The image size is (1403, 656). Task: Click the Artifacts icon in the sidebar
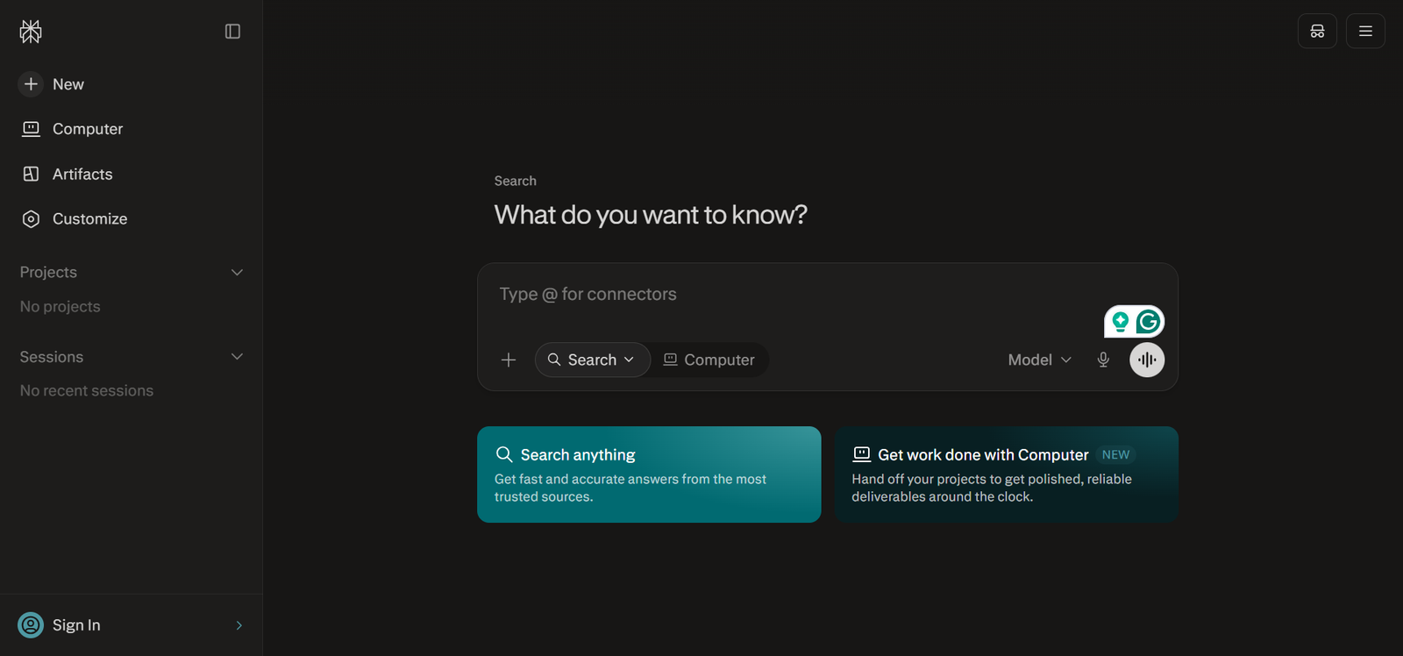31,174
